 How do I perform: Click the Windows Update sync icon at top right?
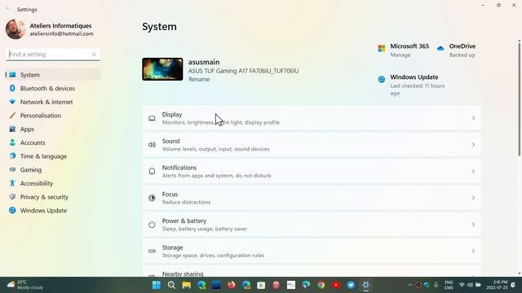point(382,79)
